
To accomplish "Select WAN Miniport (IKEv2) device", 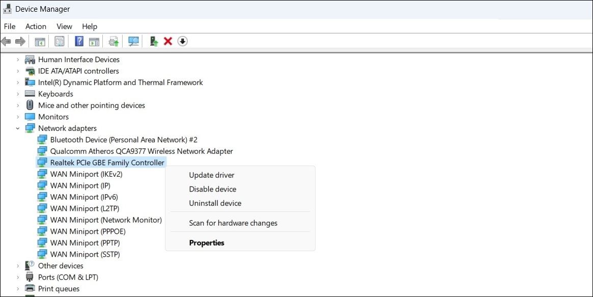I will [87, 174].
